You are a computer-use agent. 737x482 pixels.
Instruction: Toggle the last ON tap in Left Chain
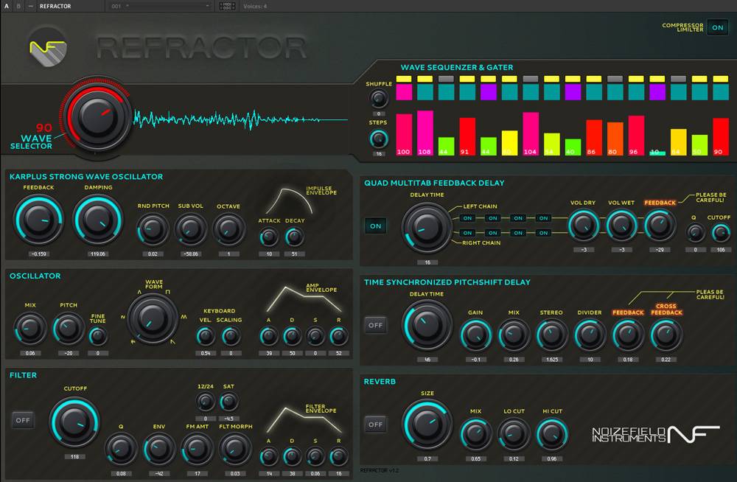point(543,218)
